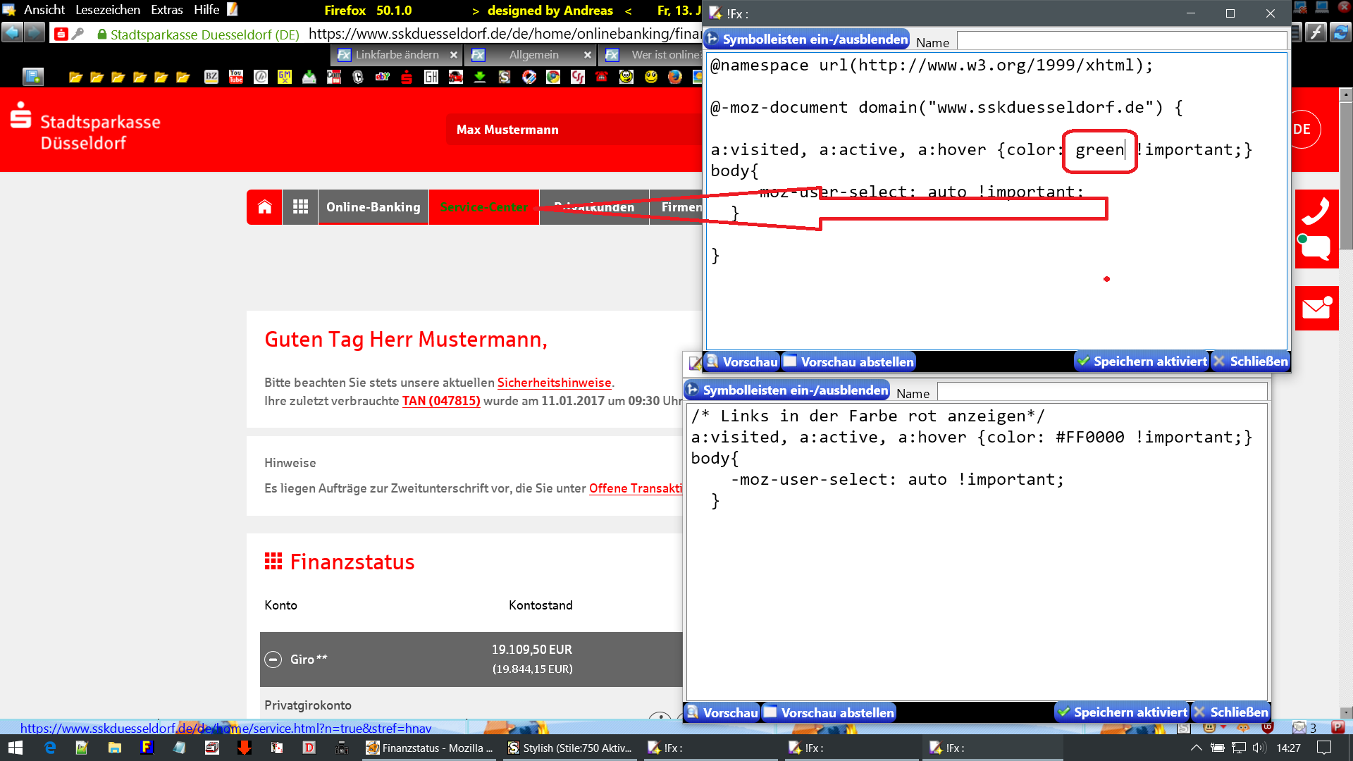Switch to the Allgemein tab

point(533,55)
